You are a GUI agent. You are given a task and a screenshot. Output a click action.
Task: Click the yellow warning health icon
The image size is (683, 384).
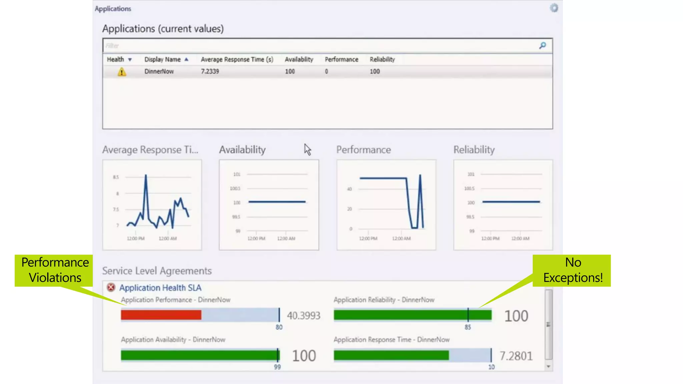pos(122,72)
